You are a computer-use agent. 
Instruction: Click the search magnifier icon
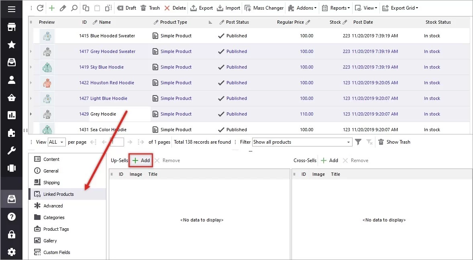coord(73,8)
